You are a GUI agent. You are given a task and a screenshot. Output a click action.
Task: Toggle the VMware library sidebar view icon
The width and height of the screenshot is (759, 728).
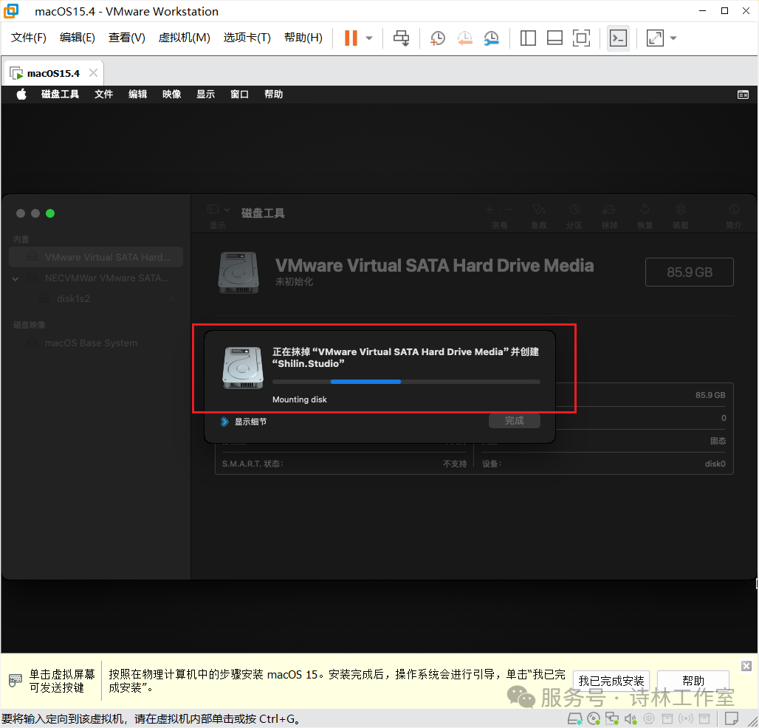coord(528,38)
